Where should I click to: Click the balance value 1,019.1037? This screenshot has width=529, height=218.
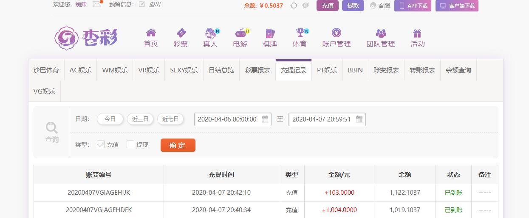(405, 210)
